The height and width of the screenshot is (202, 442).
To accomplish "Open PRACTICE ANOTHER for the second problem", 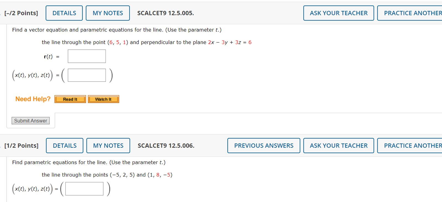I will [x=412, y=145].
